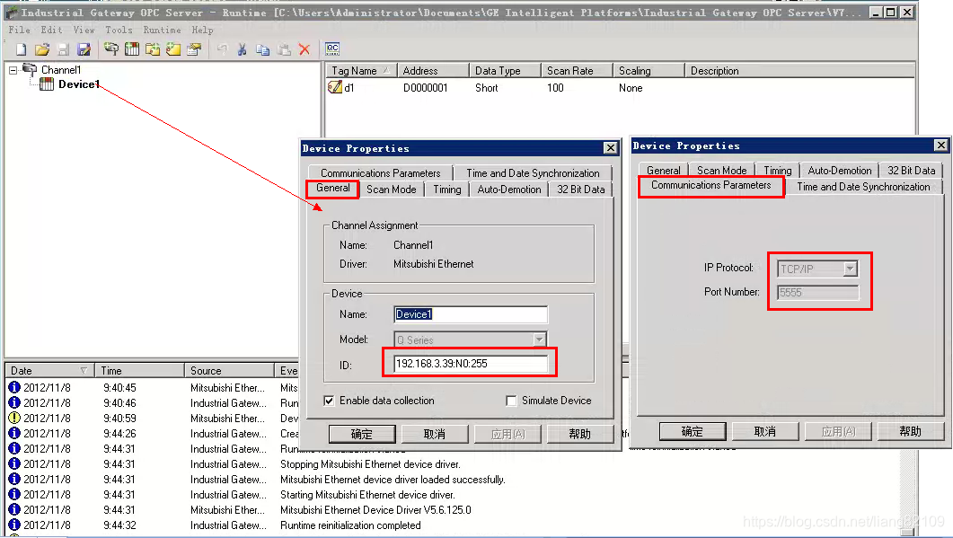Click the Scan Rate column header
Screen dimensions: 953x538
pyautogui.click(x=576, y=71)
